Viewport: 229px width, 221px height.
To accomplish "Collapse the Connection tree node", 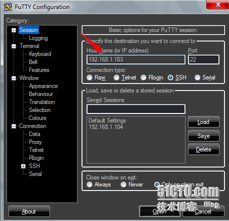I will (x=13, y=126).
